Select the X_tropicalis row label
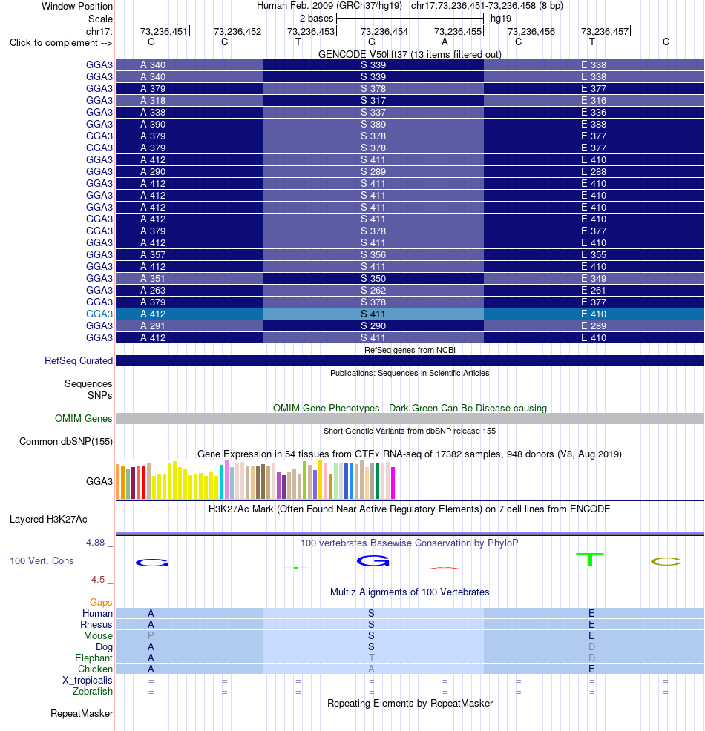Image resolution: width=705 pixels, height=731 pixels. (88, 680)
